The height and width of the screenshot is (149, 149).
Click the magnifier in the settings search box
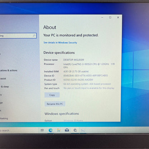(x=34, y=35)
